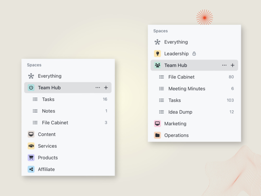The image size is (261, 196).
Task: Open the Services space
Action: [x=48, y=146]
